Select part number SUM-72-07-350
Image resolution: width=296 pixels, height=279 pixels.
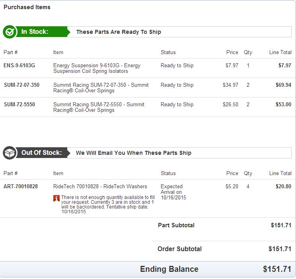click(21, 85)
